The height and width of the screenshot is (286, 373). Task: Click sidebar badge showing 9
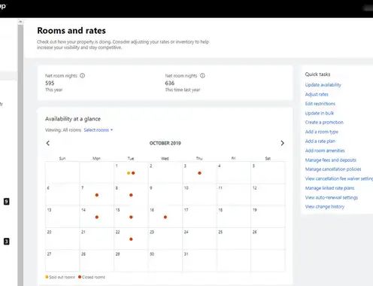tap(7, 202)
